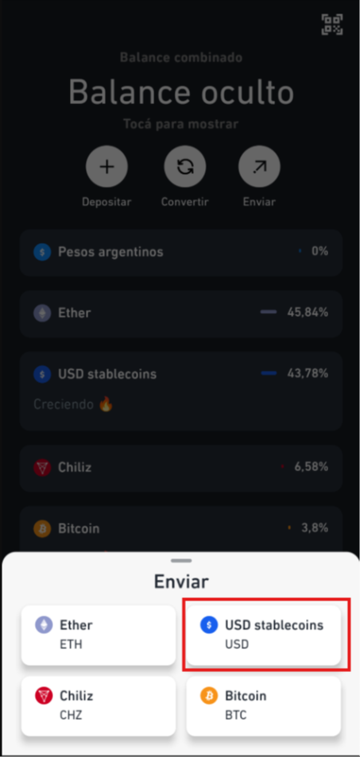This screenshot has height=757, width=360.
Task: Open the Chiliz 6,58% balance row
Action: [x=181, y=469]
